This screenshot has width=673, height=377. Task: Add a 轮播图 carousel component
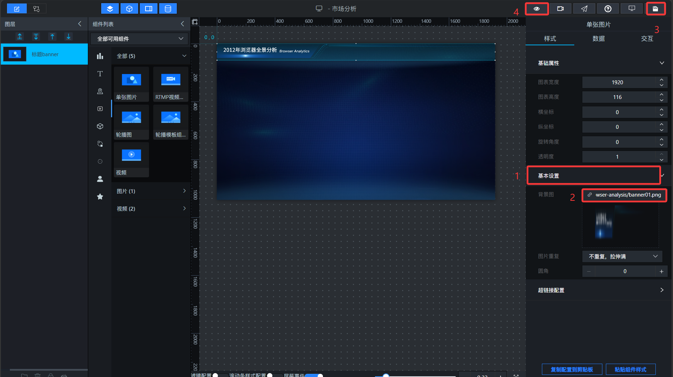pos(131,122)
